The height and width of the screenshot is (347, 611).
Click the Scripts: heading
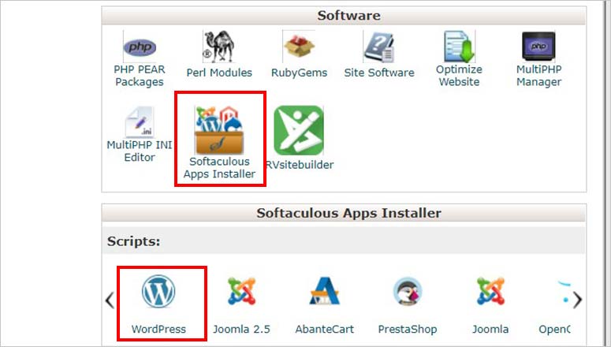click(x=134, y=241)
